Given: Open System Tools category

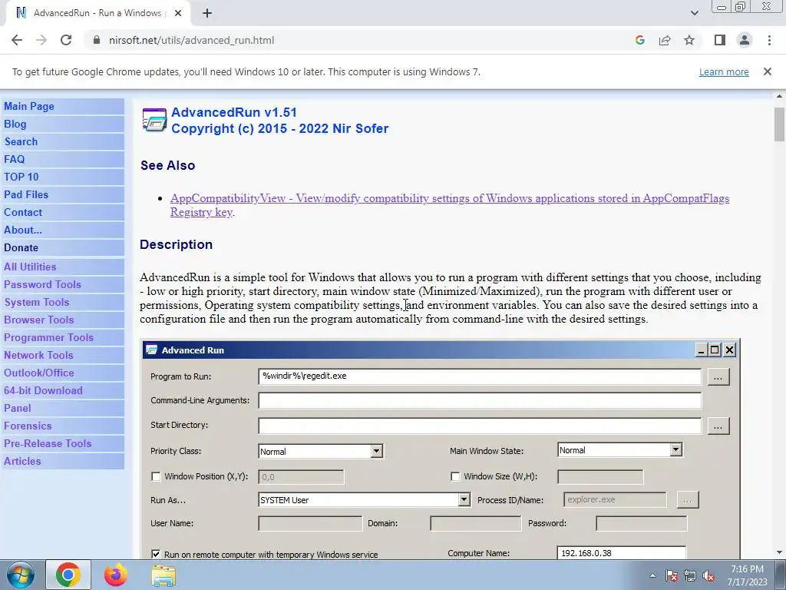Looking at the screenshot, I should point(37,302).
